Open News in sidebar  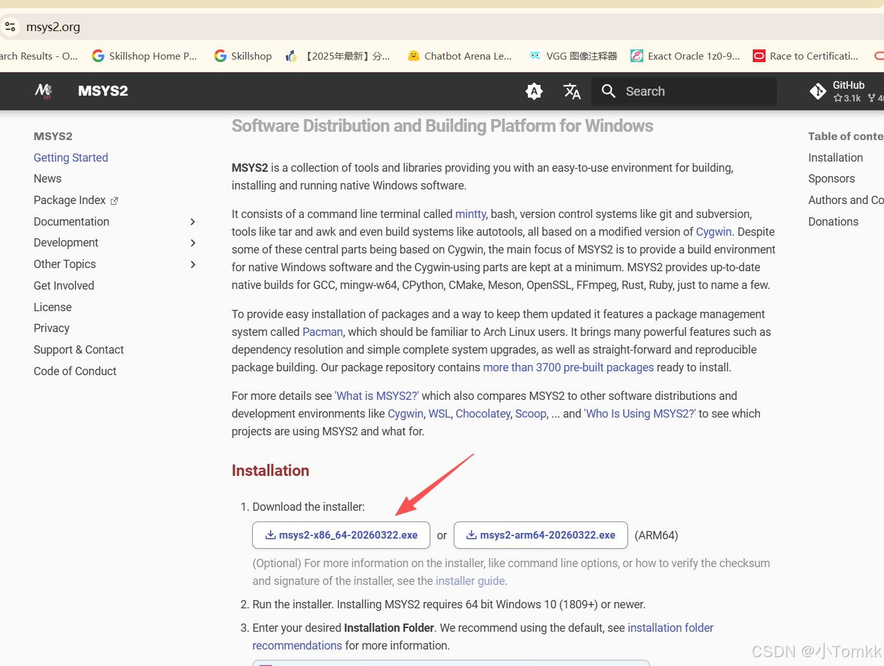(x=48, y=179)
